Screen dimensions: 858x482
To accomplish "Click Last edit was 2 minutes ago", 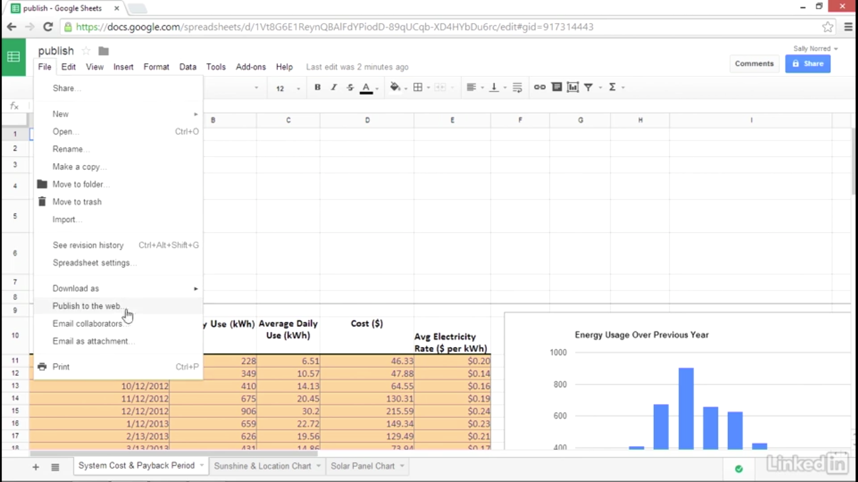I will (x=357, y=67).
